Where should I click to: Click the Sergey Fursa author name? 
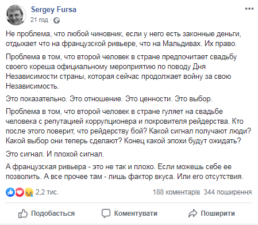coord(53,10)
